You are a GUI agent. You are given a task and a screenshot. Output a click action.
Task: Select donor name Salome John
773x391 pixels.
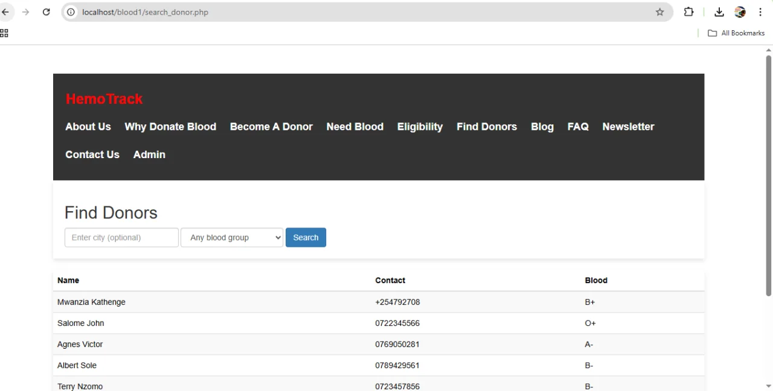pos(80,323)
